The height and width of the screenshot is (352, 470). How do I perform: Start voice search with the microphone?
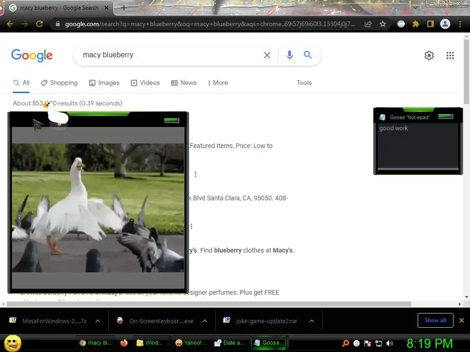[289, 55]
